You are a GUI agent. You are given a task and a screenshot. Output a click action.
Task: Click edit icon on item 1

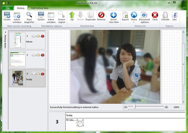click(x=38, y=36)
